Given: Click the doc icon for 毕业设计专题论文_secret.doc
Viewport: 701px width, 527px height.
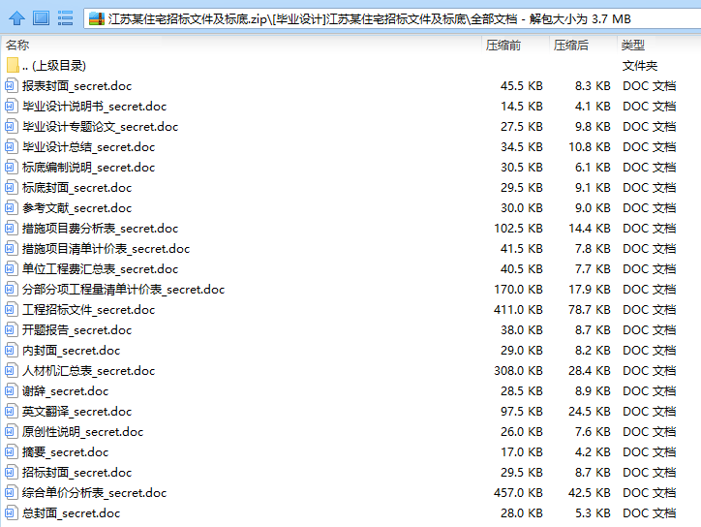Looking at the screenshot, I should pos(12,127).
